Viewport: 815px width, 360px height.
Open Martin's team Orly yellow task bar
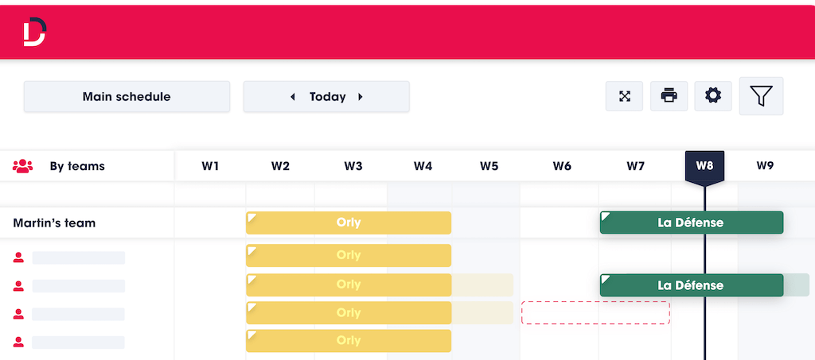pos(349,223)
